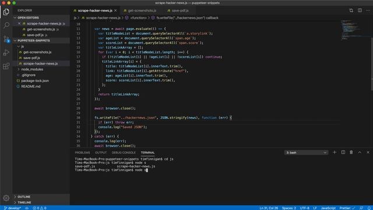
Task: Open the bash terminal selector dropdown
Action: pos(306,152)
